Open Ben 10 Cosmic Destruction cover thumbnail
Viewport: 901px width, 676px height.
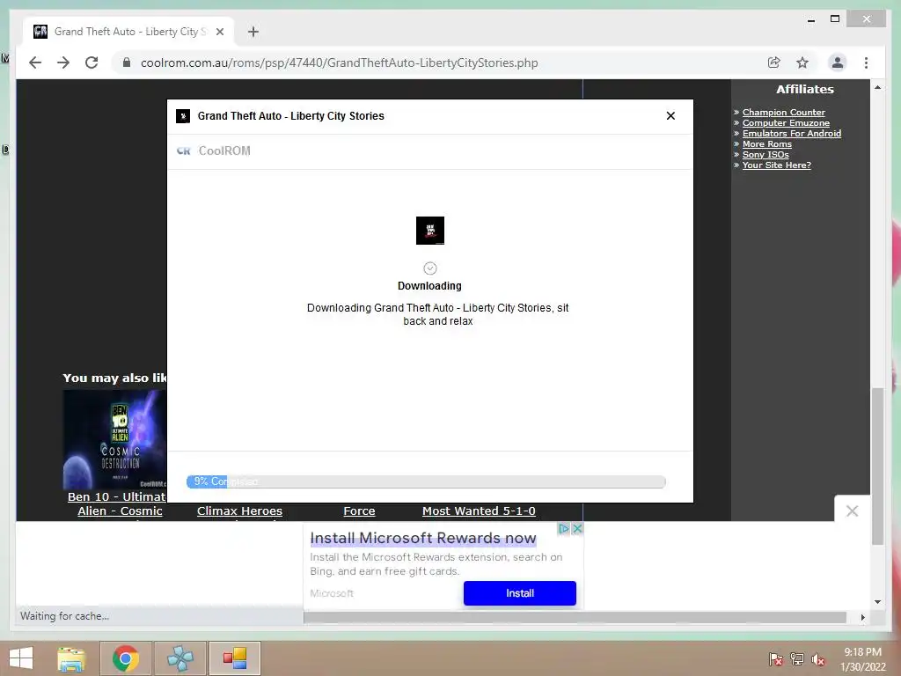click(x=114, y=440)
